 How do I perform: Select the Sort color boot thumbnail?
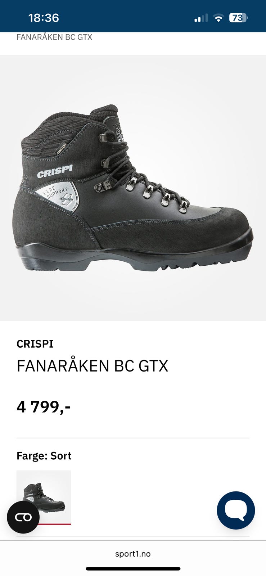point(44,498)
